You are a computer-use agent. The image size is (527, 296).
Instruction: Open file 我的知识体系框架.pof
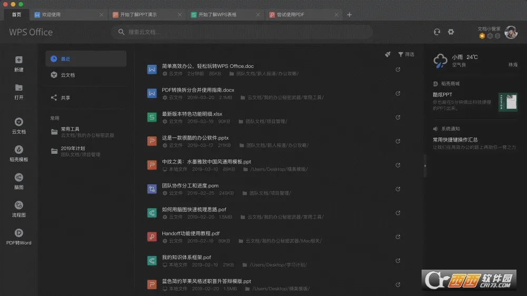point(187,258)
